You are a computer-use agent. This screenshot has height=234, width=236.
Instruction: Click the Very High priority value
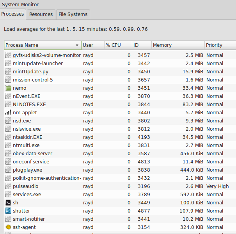[x=218, y=186]
